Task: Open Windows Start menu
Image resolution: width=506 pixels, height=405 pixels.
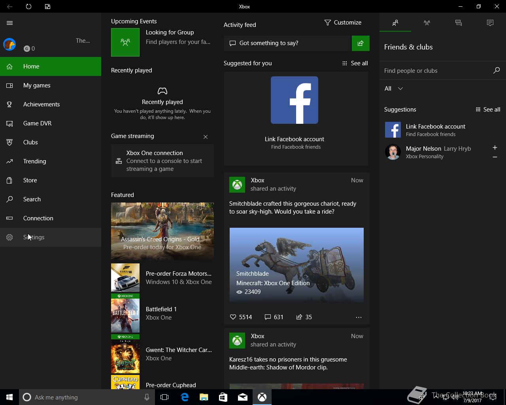Action: tap(9, 397)
